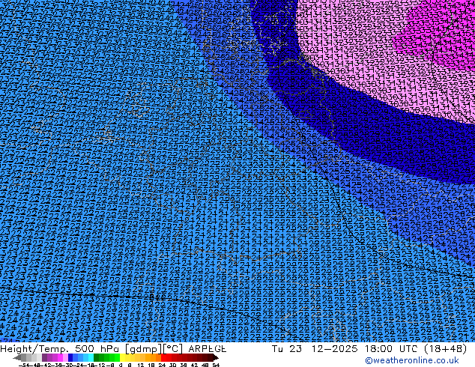The height and width of the screenshot is (367, 475).
Task: Click the "(18+48)" forecast offset text
Action: point(446,349)
